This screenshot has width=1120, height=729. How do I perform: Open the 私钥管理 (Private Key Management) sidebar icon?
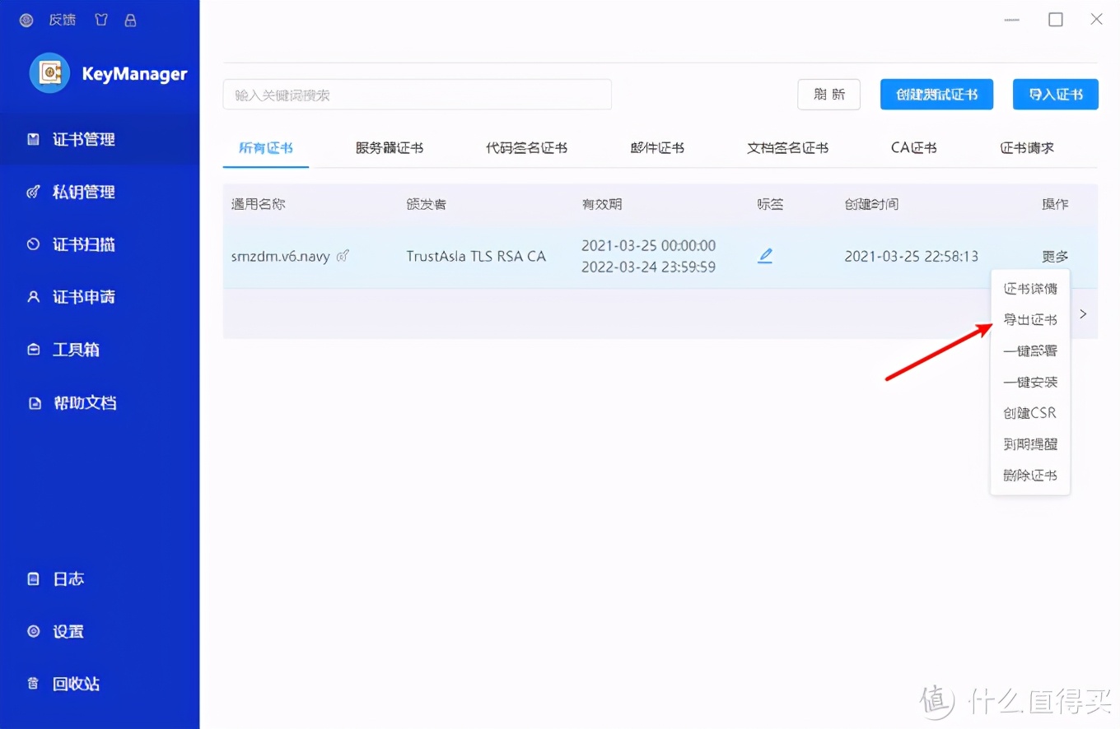83,192
